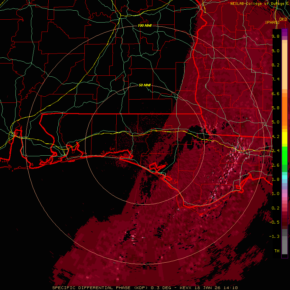Click the 0.2 scale value

[275, 208]
